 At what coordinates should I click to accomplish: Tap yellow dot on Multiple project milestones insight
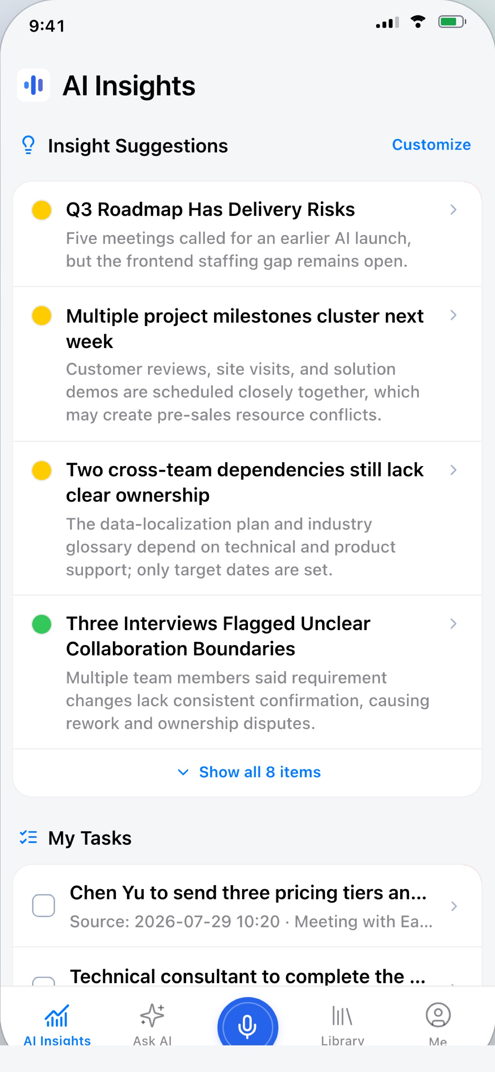tap(42, 315)
